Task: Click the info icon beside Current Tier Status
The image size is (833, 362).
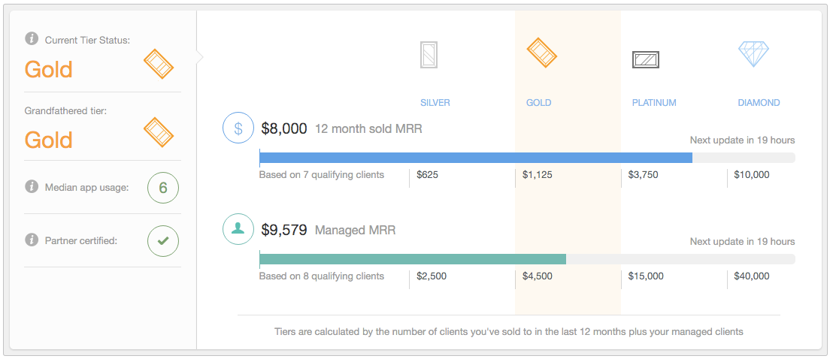Action: tap(32, 39)
